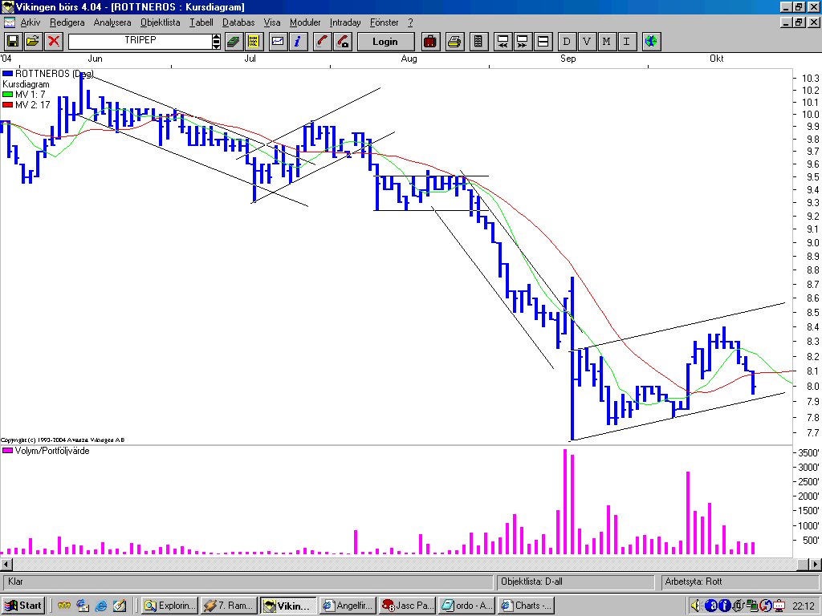Click the Aug month label on time axis

point(409,58)
